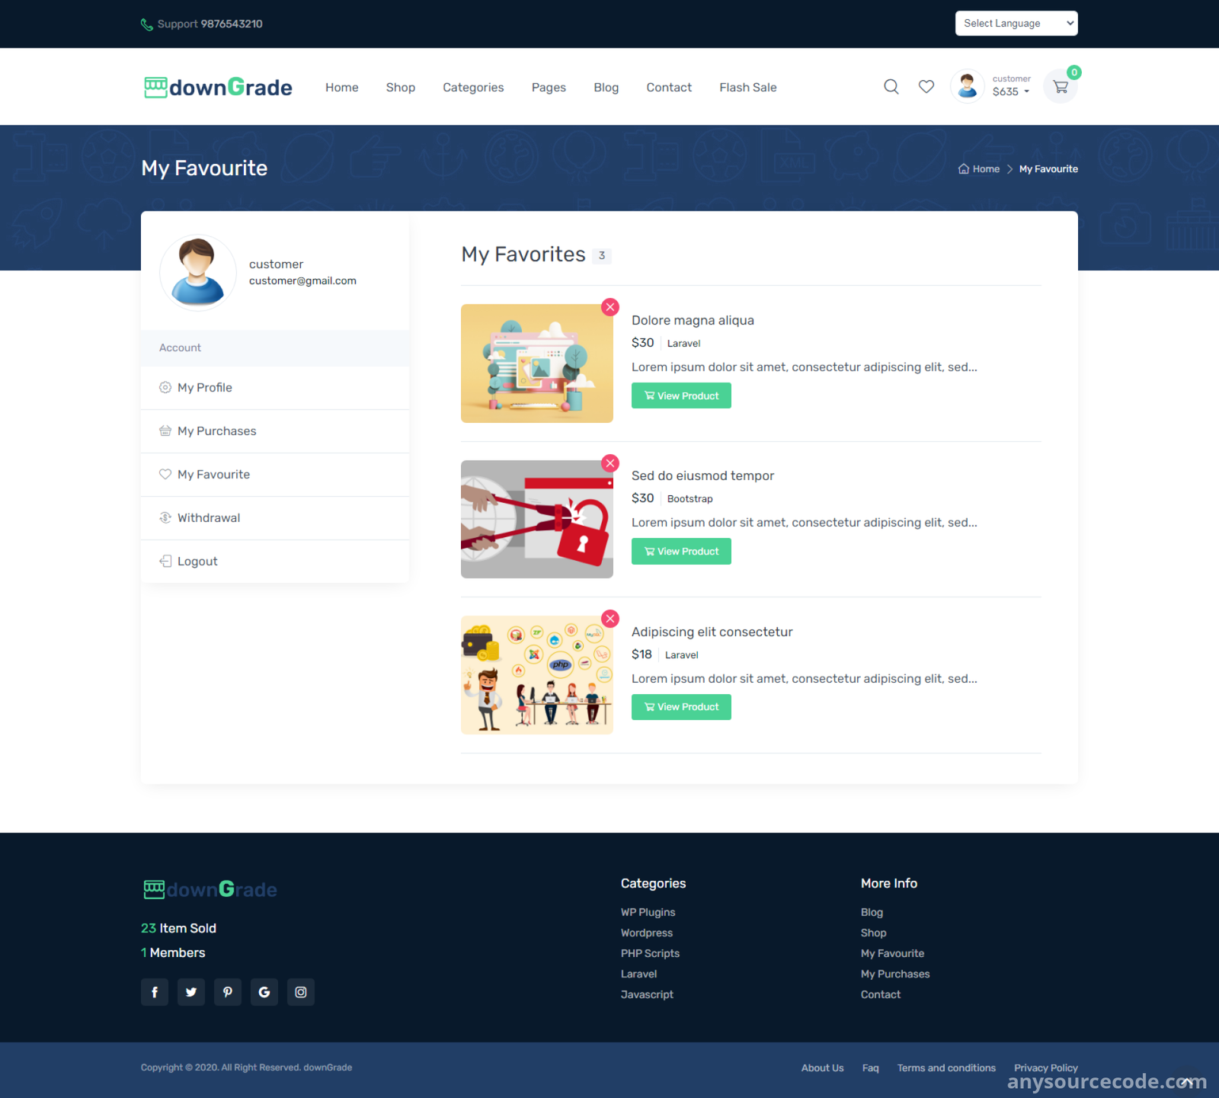
Task: View Product for Sed do eiusmod tempor
Action: coord(681,552)
